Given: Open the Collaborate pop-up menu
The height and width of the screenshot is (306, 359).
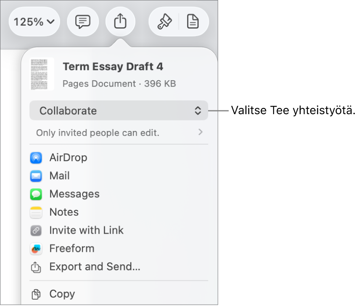Looking at the screenshot, I should click(x=119, y=110).
